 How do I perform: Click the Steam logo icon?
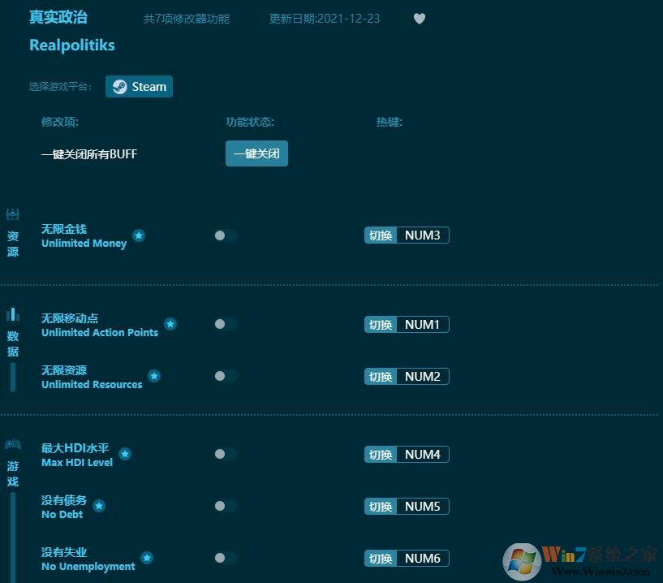(118, 86)
